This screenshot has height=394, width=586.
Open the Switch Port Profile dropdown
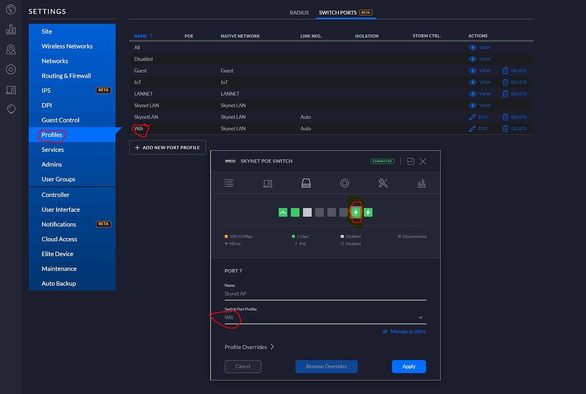326,317
